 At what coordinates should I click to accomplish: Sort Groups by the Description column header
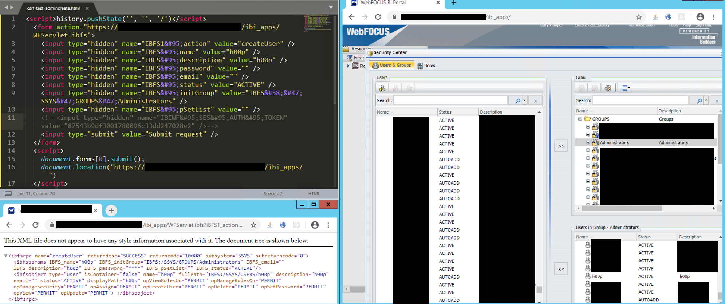click(687, 111)
